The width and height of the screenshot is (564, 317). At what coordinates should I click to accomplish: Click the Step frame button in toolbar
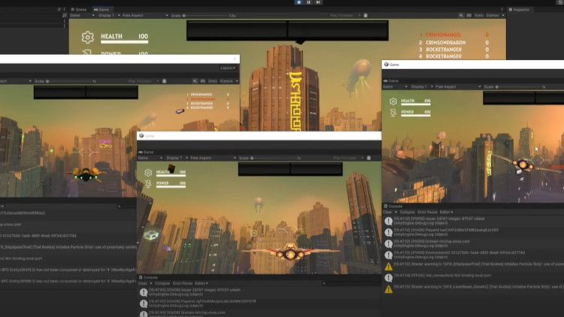(319, 3)
